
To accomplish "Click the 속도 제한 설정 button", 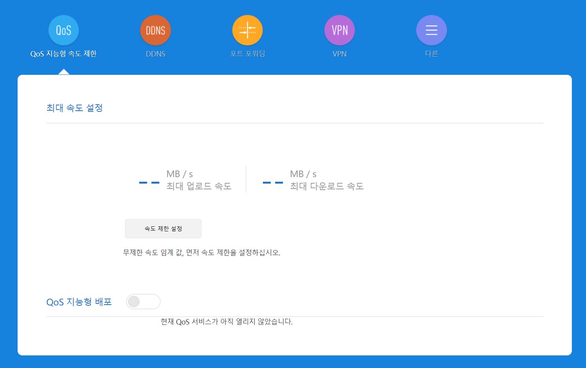I will tap(163, 229).
